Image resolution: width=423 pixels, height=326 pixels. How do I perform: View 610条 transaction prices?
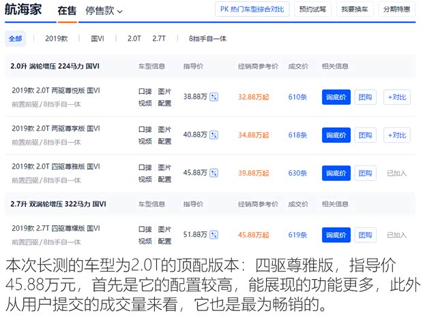pos(297,97)
